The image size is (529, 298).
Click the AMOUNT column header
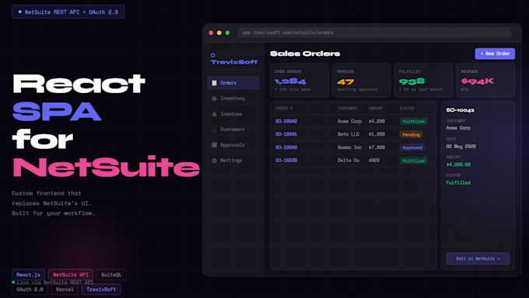376,108
